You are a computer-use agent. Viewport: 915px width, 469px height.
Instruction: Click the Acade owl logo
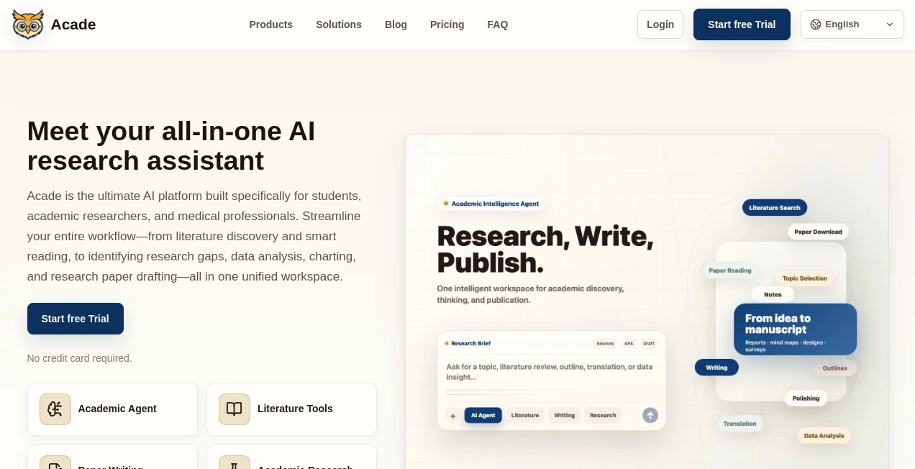(x=28, y=24)
